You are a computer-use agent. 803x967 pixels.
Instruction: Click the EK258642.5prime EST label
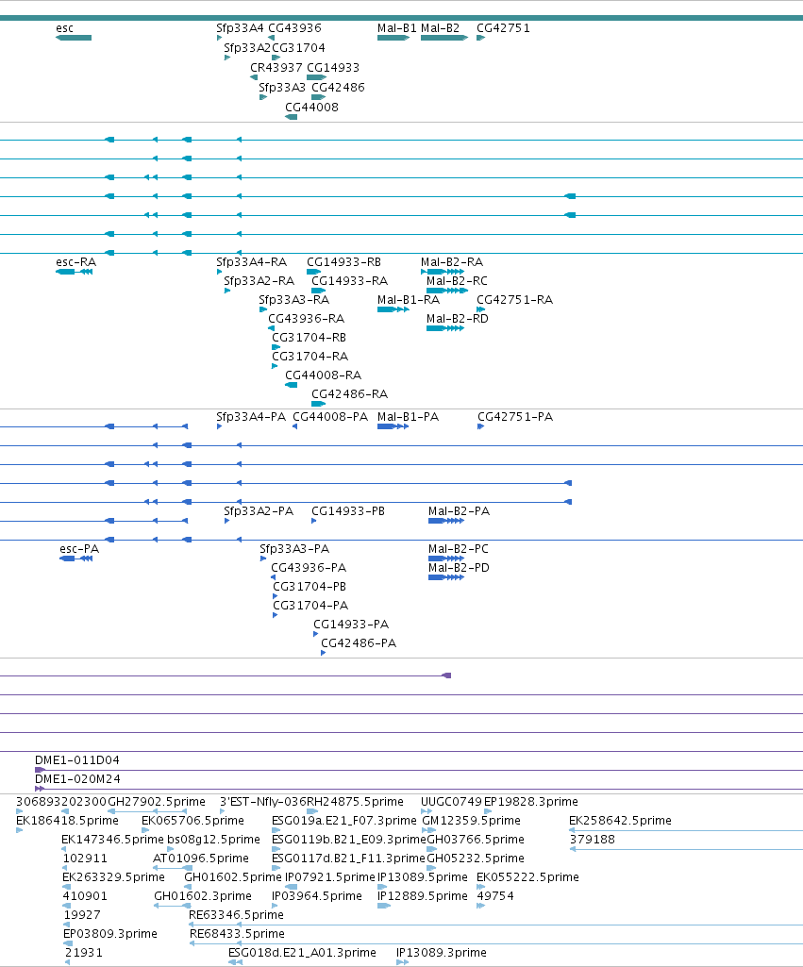[x=620, y=821]
